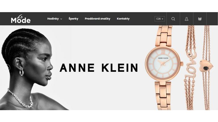Image resolution: width=218 pixels, height=122 pixels.
Task: Show previous banner slide arrow
Action: click(x=7, y=68)
